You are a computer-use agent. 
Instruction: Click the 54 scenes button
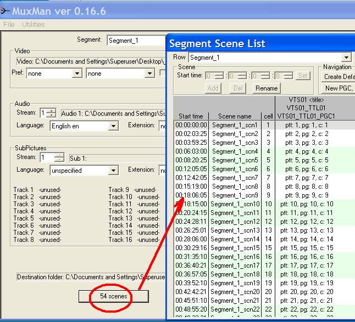point(114,296)
